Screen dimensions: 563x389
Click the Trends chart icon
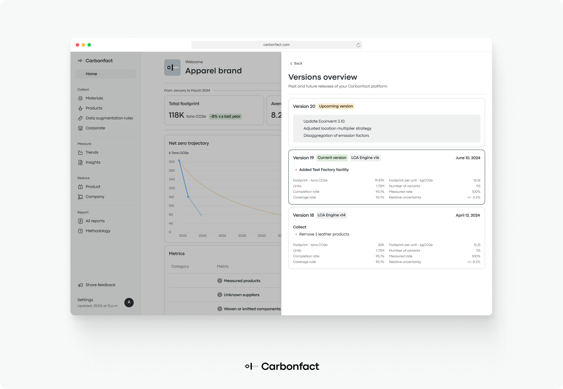[x=81, y=152]
